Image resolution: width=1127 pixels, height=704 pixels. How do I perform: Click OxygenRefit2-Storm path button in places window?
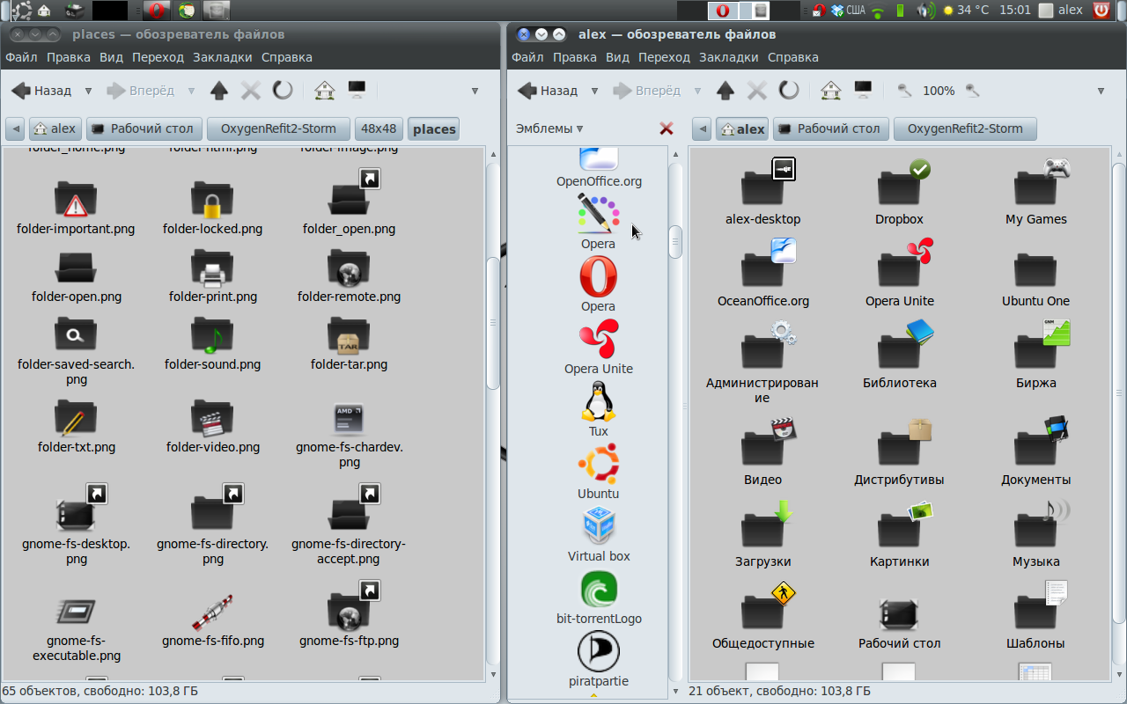278,128
